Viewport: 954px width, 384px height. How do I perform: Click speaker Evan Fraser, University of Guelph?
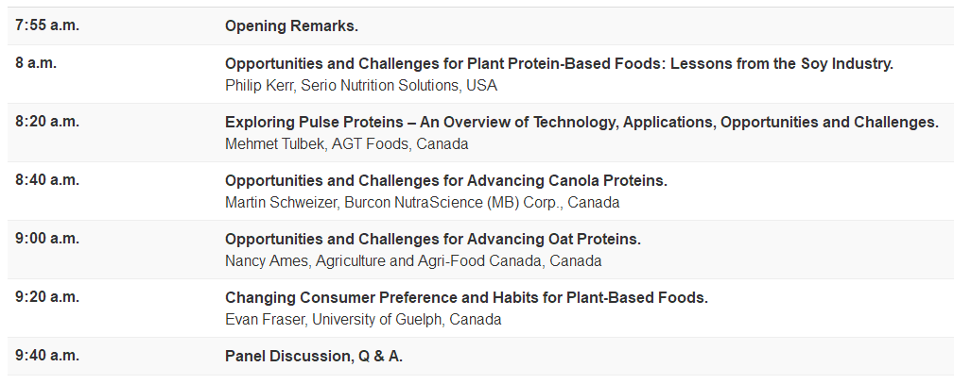coord(363,320)
